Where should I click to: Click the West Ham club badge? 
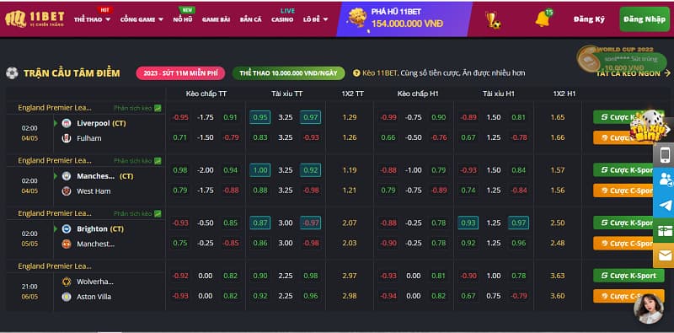click(x=67, y=191)
